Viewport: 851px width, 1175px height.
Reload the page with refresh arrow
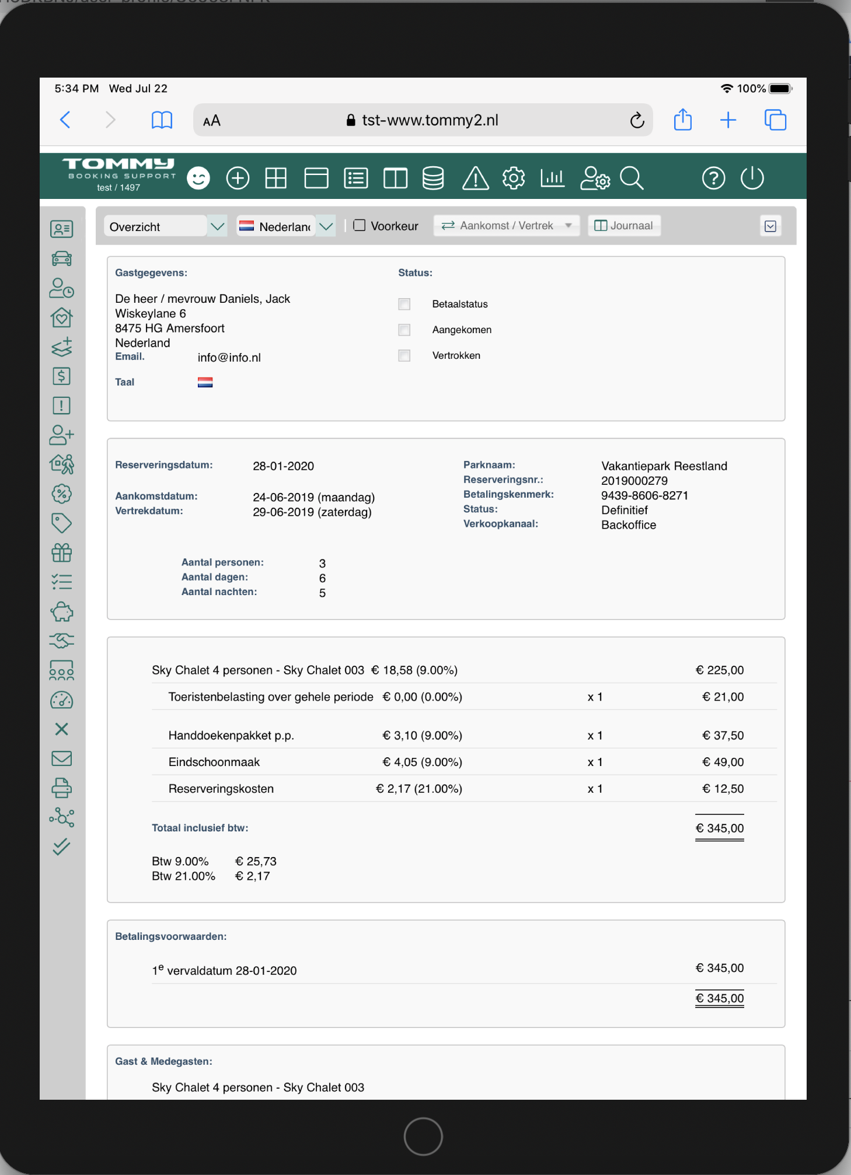tap(637, 120)
